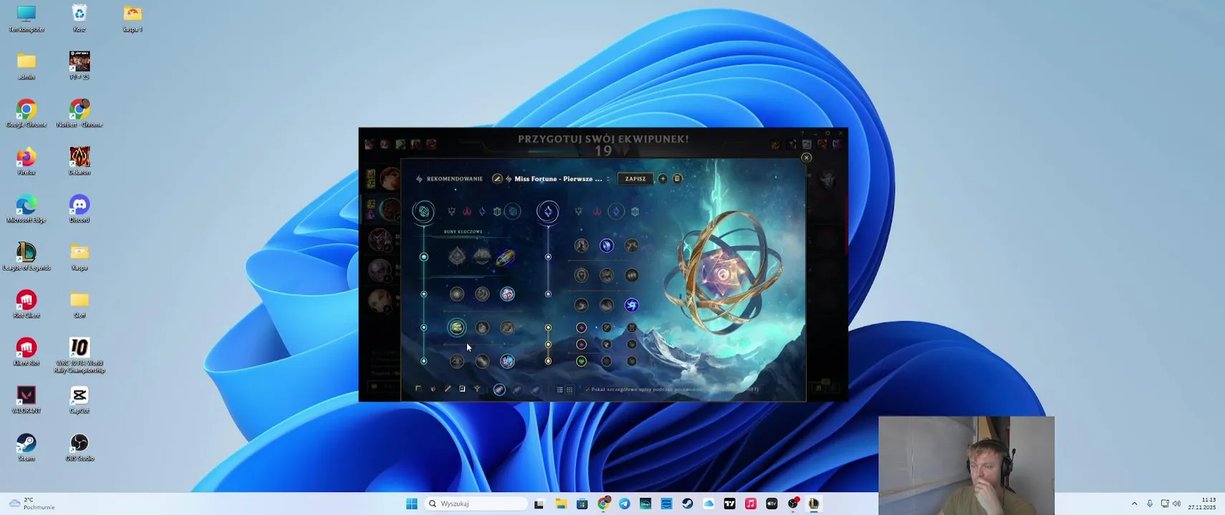Viewport: 1225px width, 515px height.
Task: Select the third shard in the first shard row
Action: click(632, 328)
